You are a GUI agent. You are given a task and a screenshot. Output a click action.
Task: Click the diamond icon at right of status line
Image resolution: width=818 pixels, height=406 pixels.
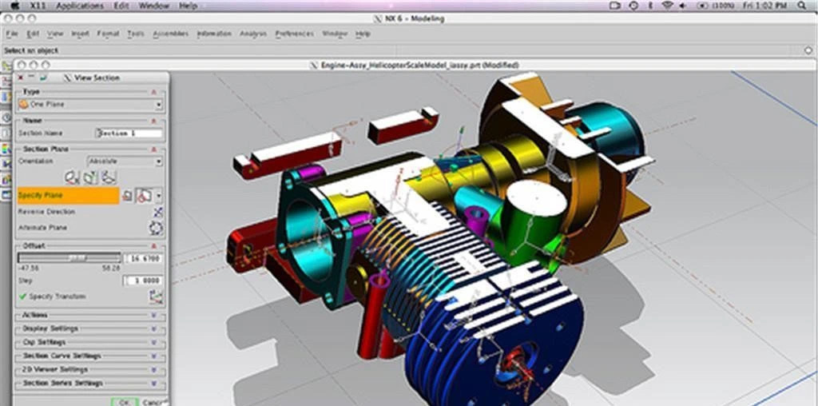808,50
